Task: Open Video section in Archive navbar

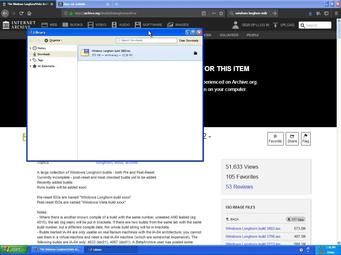Action: pos(97,25)
